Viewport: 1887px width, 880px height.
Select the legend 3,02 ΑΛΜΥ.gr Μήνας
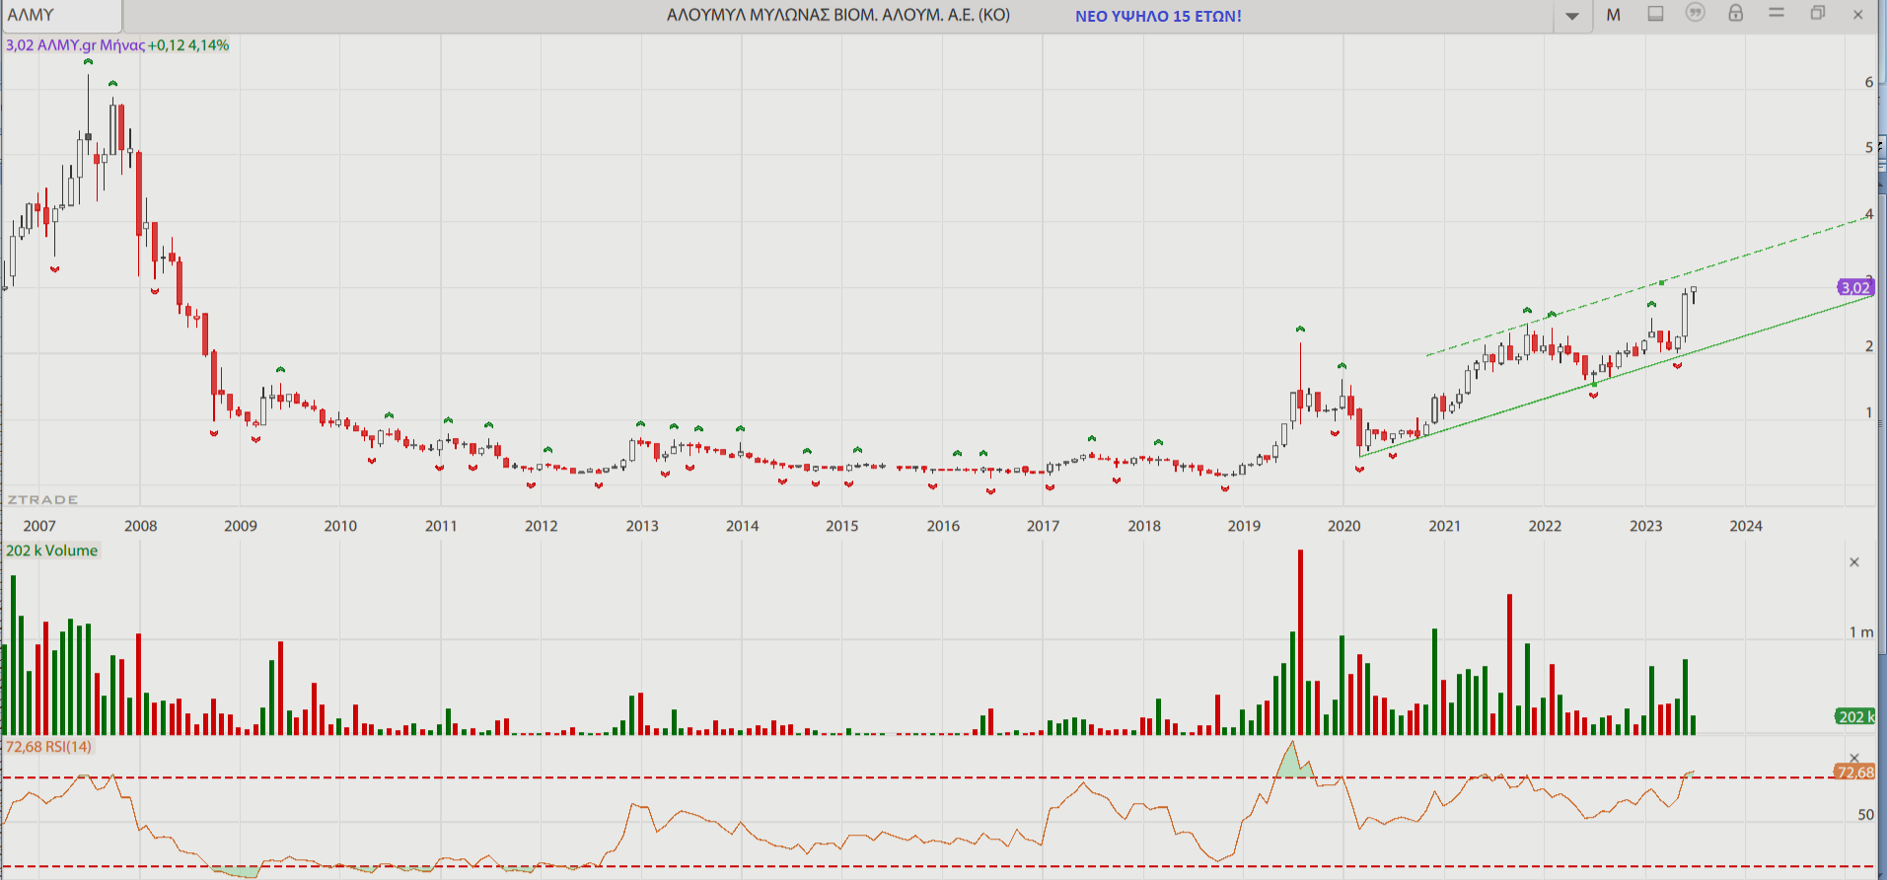(x=76, y=45)
